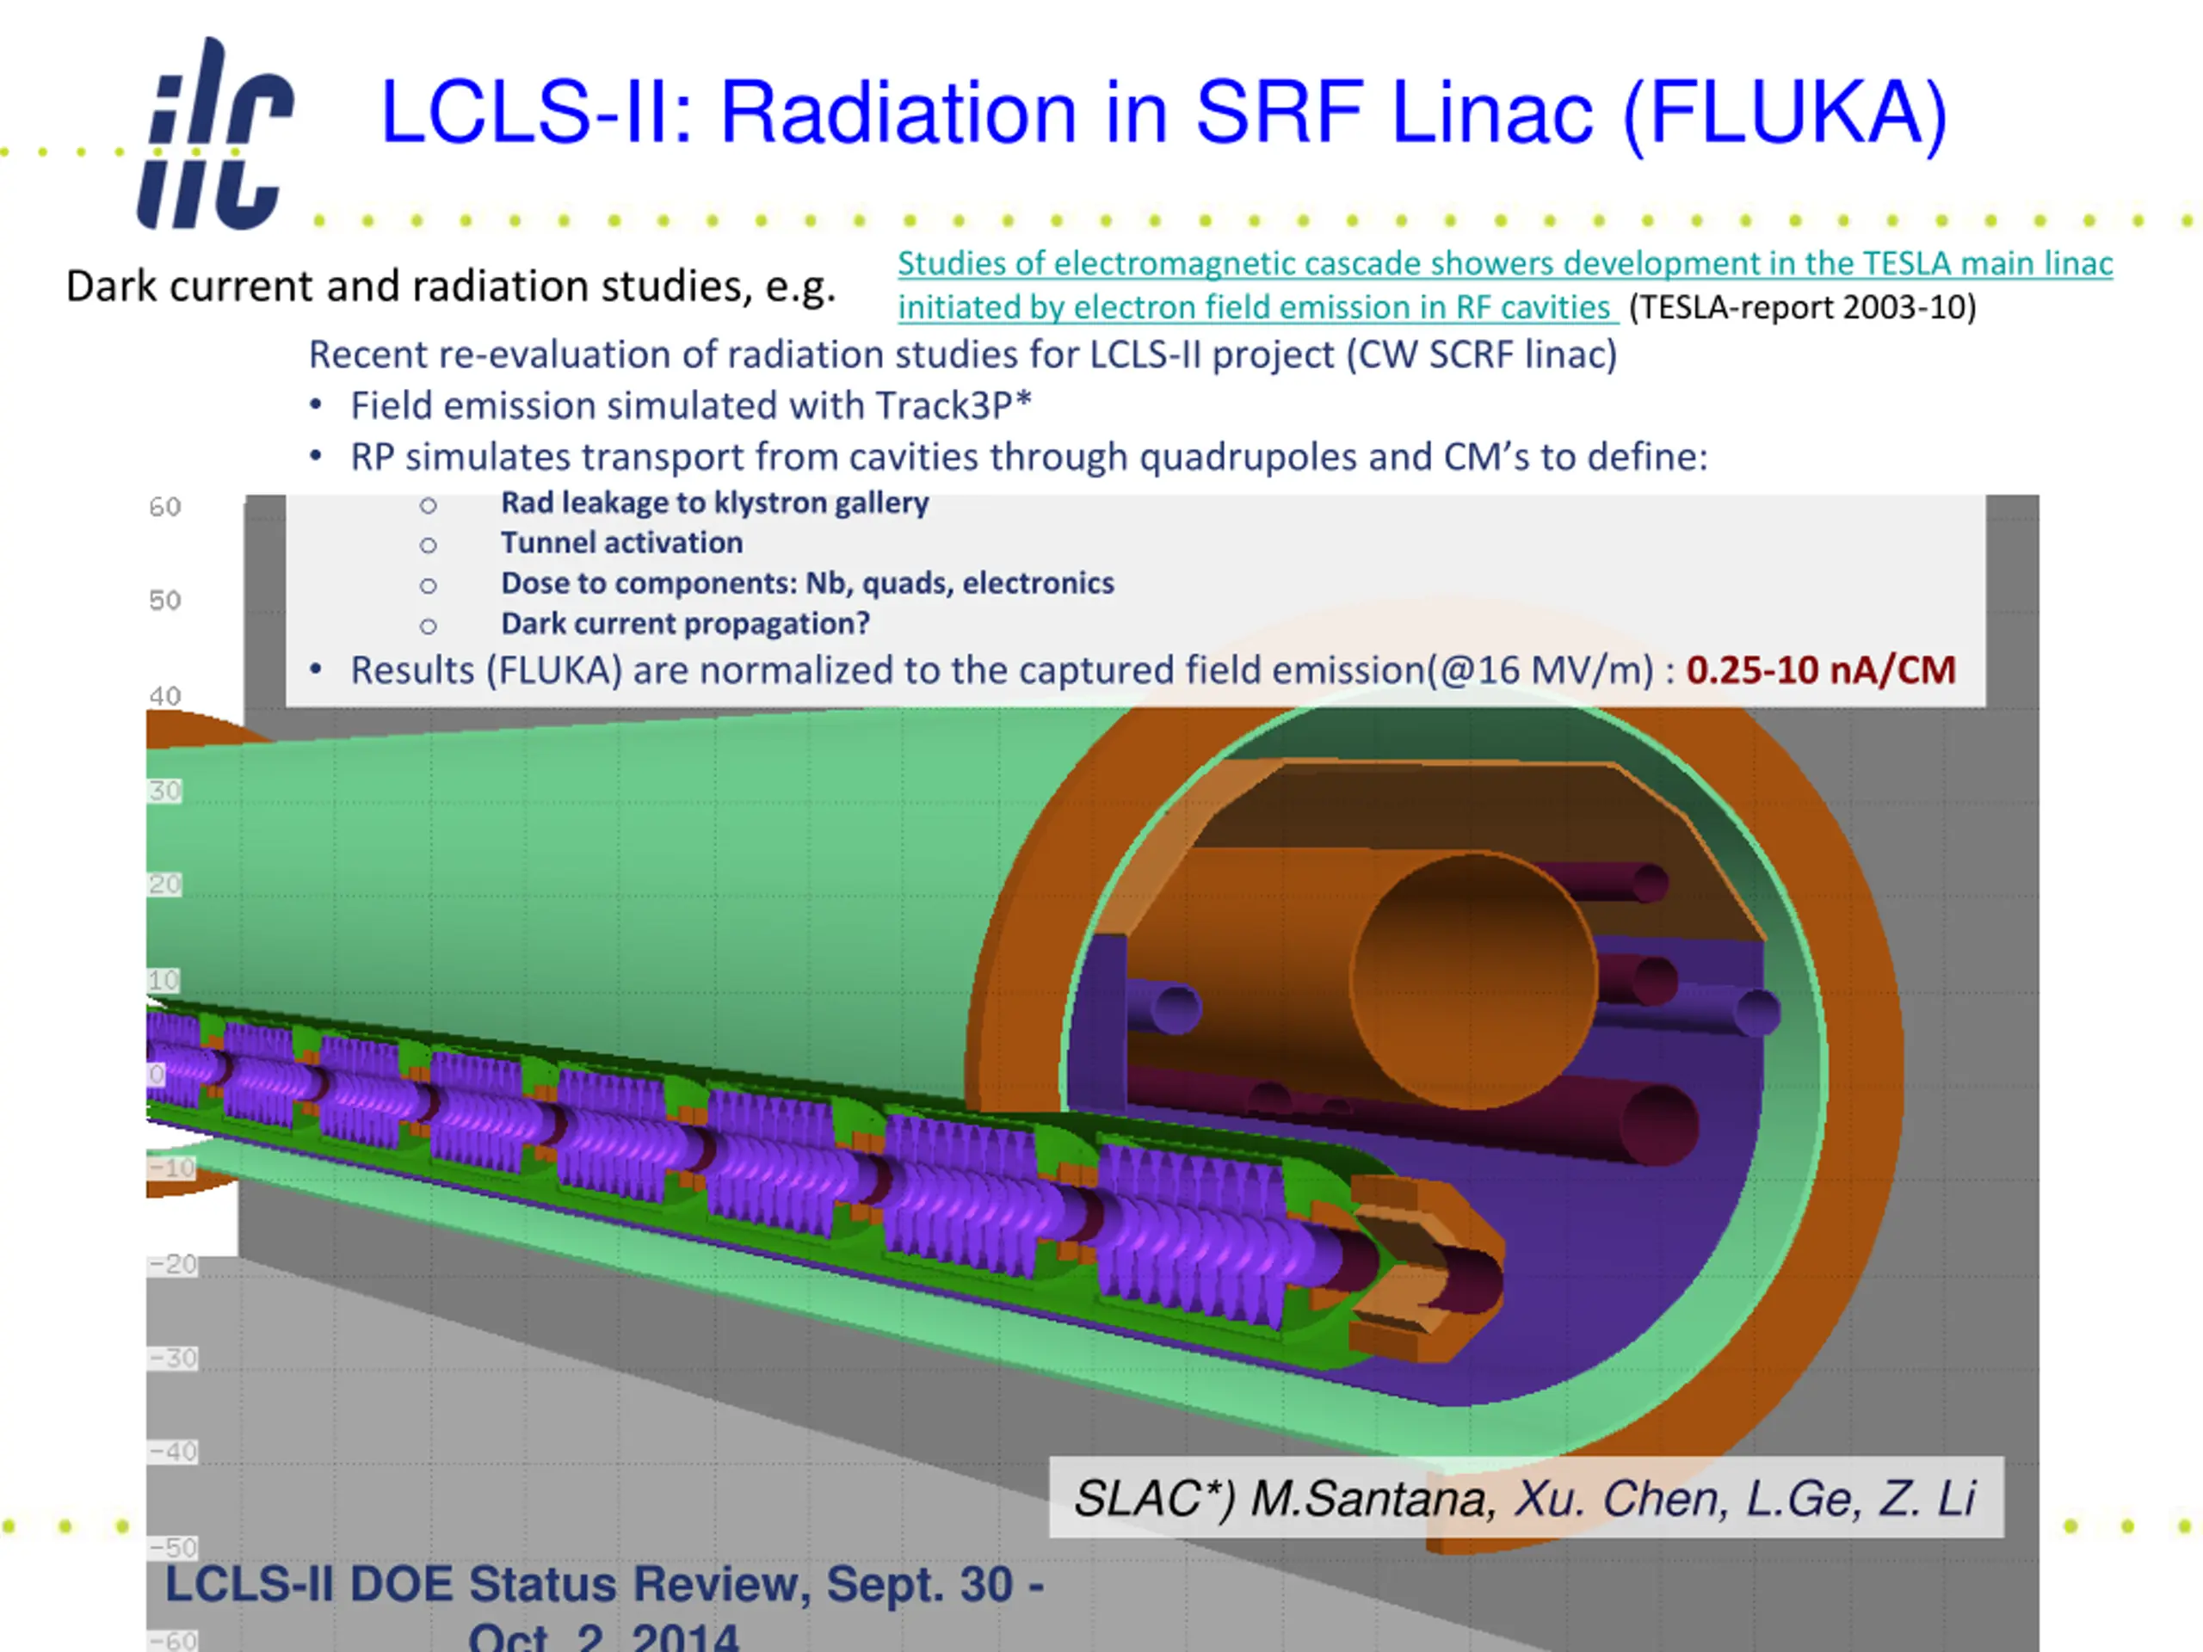Click '(TESLA-report 2003-10)' text

click(1803, 308)
